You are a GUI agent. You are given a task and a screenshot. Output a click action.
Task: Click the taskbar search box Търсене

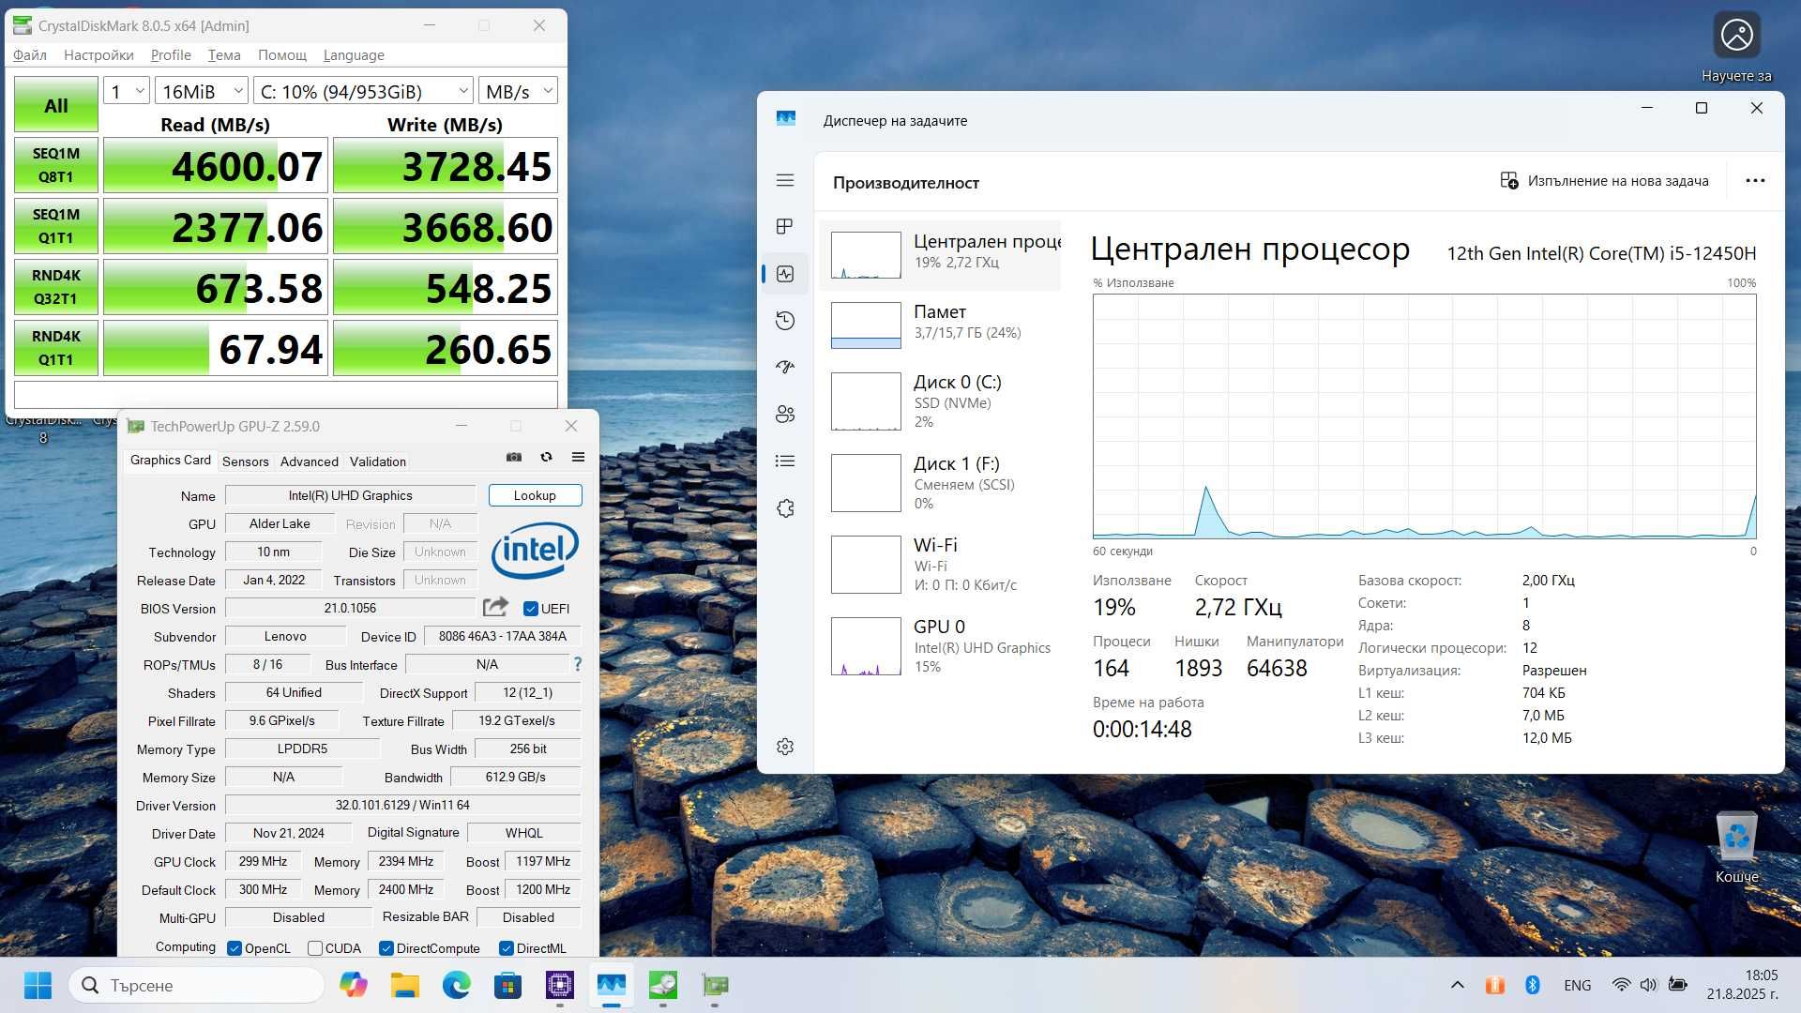click(197, 985)
